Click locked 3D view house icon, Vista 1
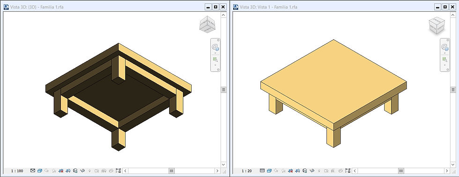The width and height of the screenshot is (459, 177). point(305,170)
